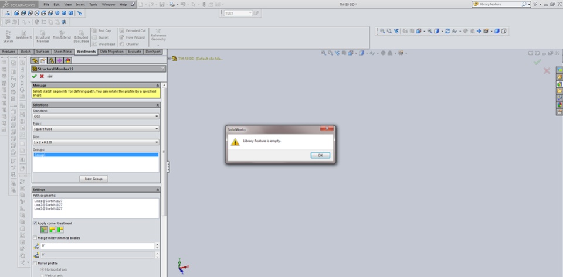The image size is (563, 277).
Task: Select the End Miter corner treatment icon
Action: (x=44, y=230)
